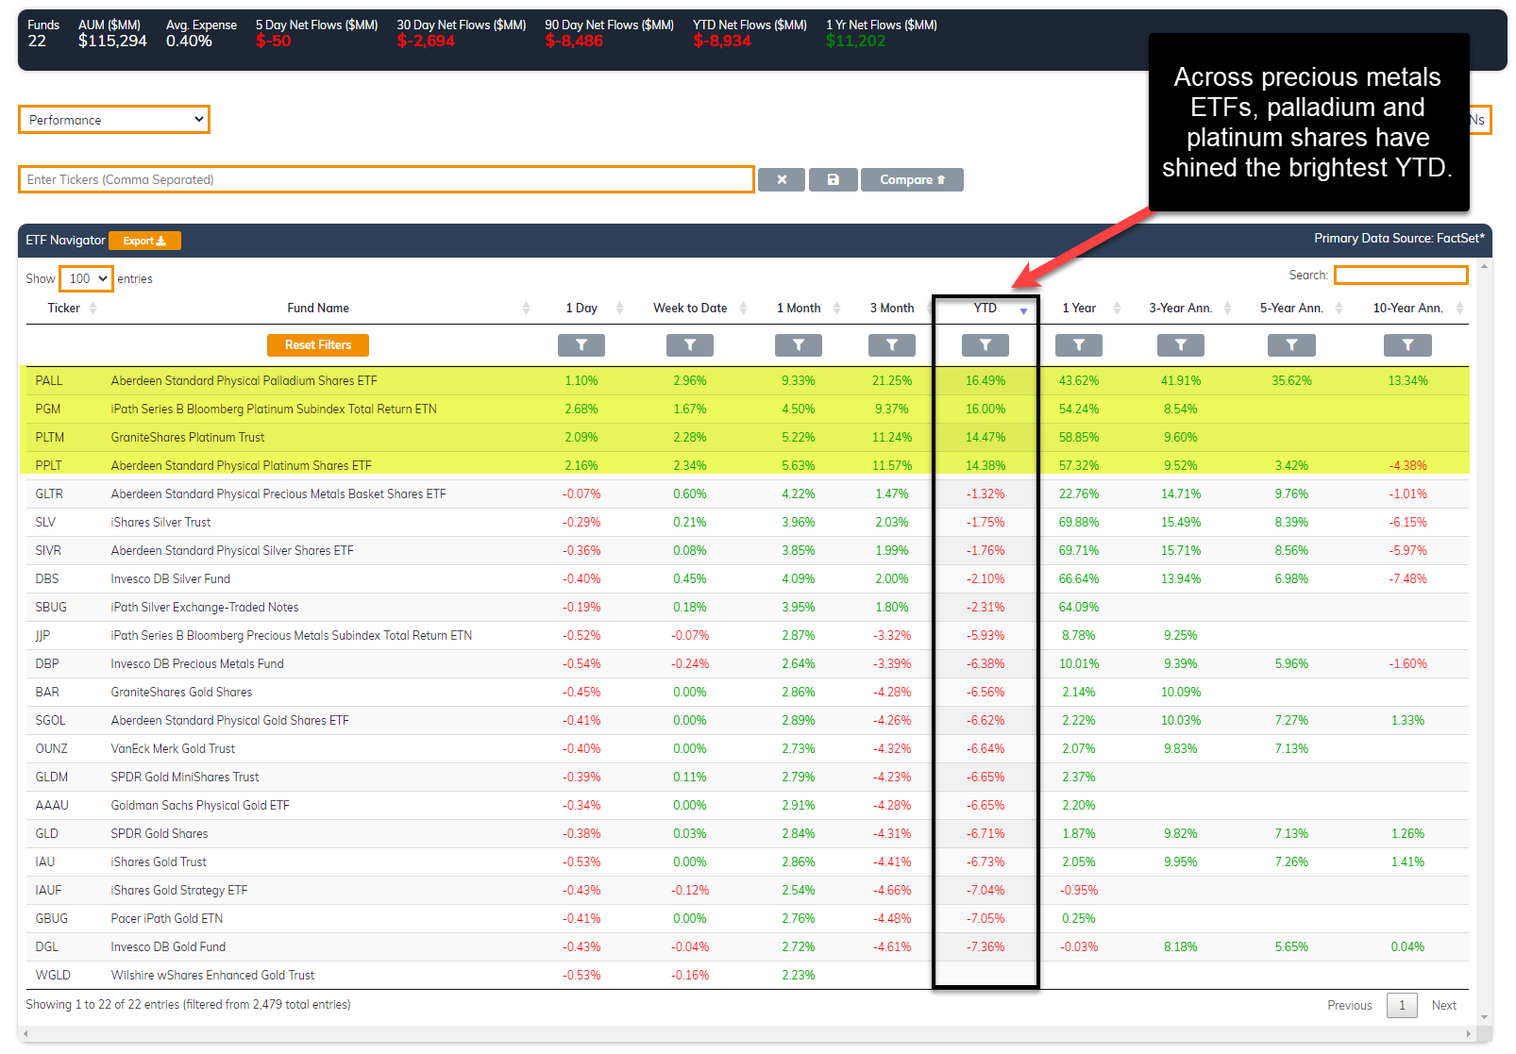Viewport: 1516px width, 1054px height.
Task: Select Aberdeen Standard Physical Silver Shares ETF
Action: point(232,551)
